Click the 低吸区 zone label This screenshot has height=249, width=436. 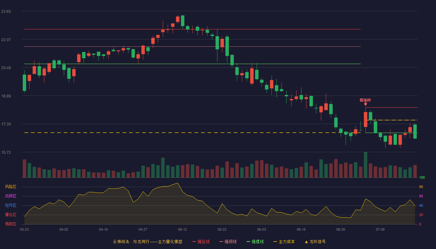11,224
